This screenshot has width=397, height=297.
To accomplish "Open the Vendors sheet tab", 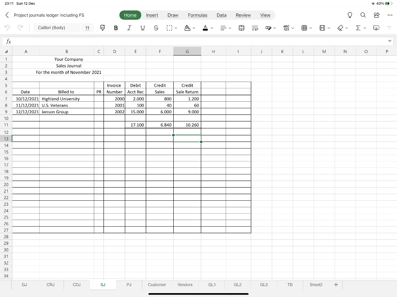I will [x=185, y=285].
